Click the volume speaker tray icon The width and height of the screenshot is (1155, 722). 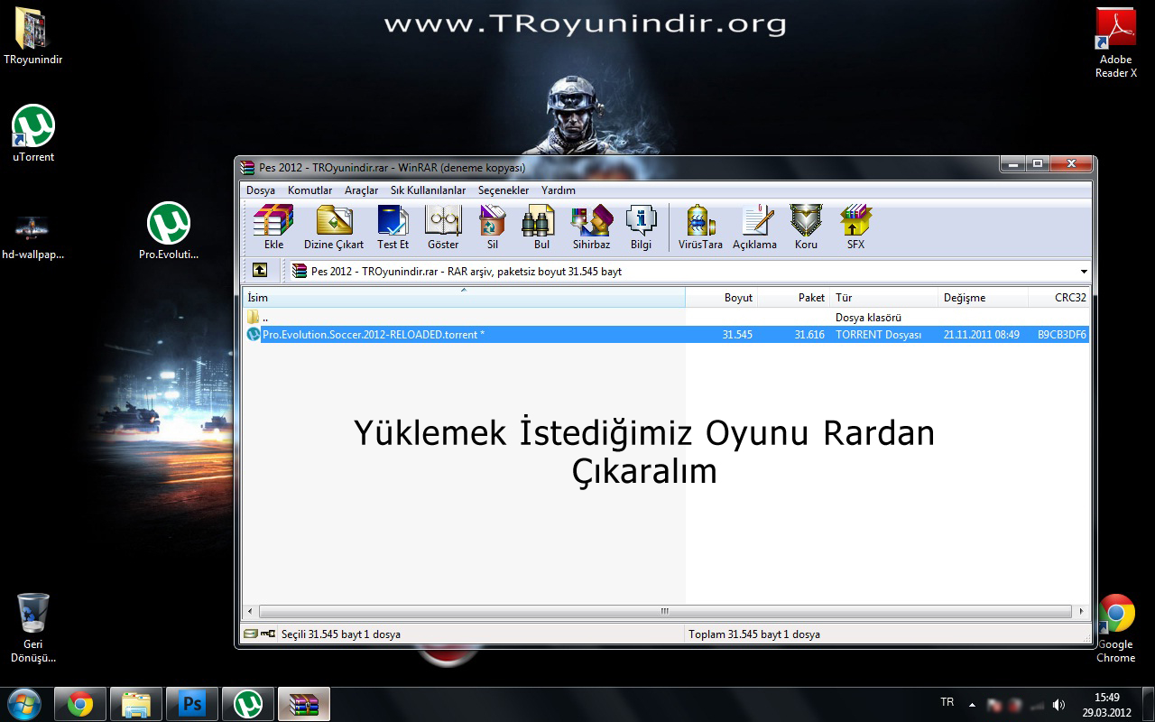pyautogui.click(x=1058, y=704)
